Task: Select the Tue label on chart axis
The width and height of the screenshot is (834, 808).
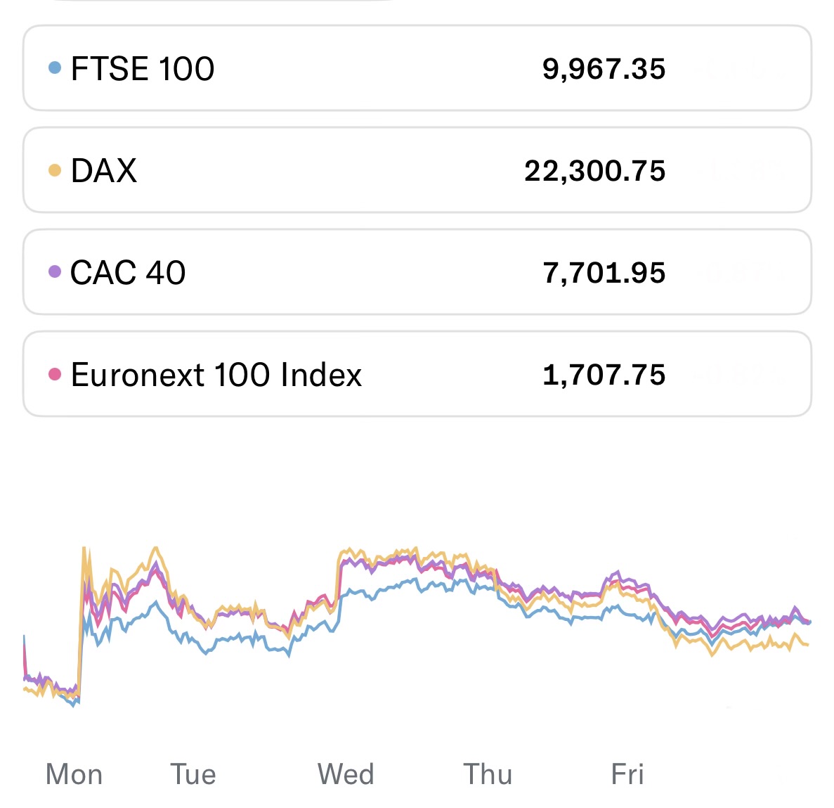Action: 193,774
